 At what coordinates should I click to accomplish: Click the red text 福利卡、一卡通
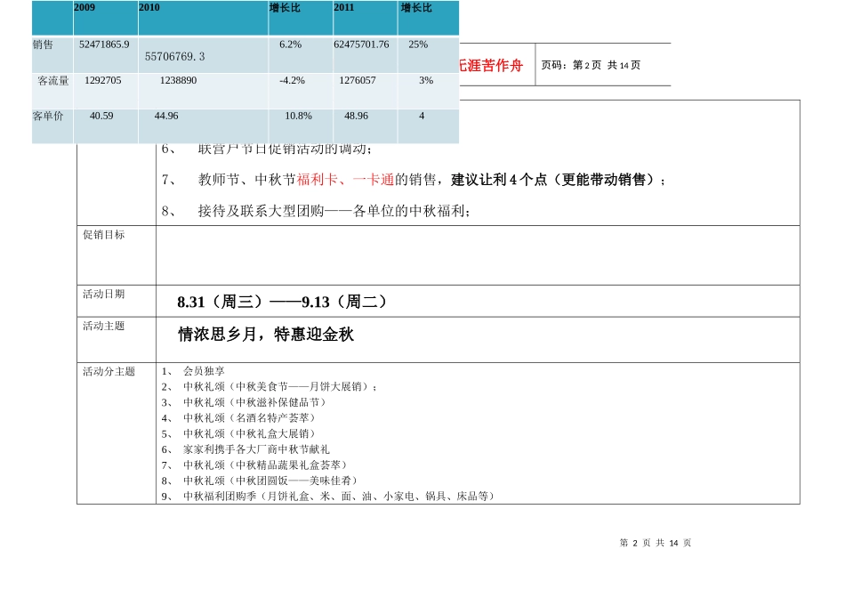[x=345, y=180]
